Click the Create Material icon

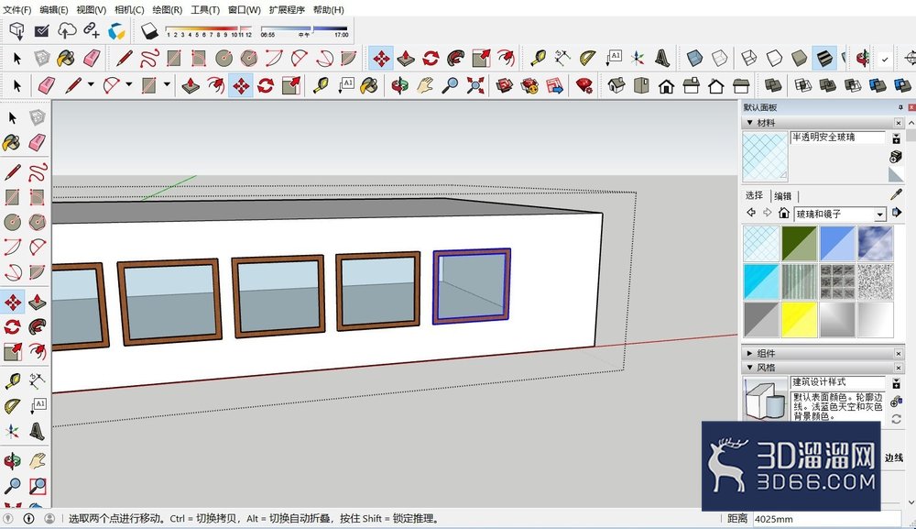[x=896, y=157]
